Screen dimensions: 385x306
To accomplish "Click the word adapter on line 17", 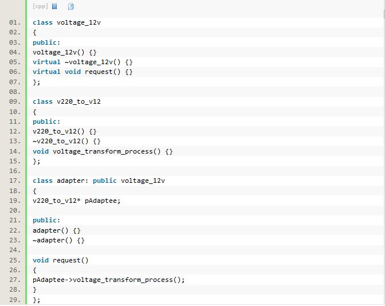I will tap(70, 181).
